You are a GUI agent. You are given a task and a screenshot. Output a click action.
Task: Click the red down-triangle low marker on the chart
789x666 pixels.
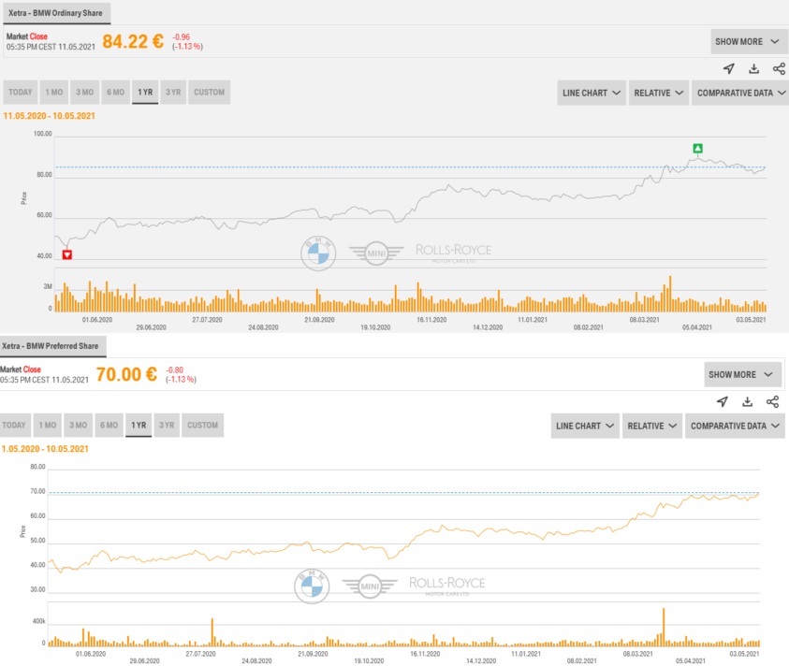(66, 255)
